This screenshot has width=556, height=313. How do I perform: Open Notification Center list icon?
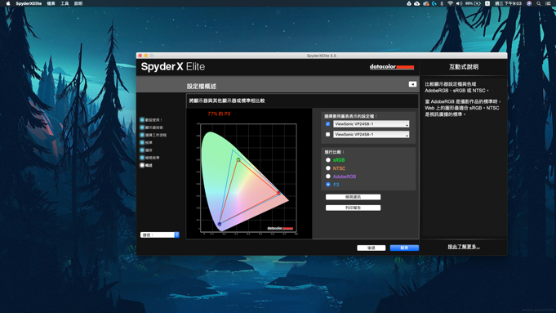[548, 3]
